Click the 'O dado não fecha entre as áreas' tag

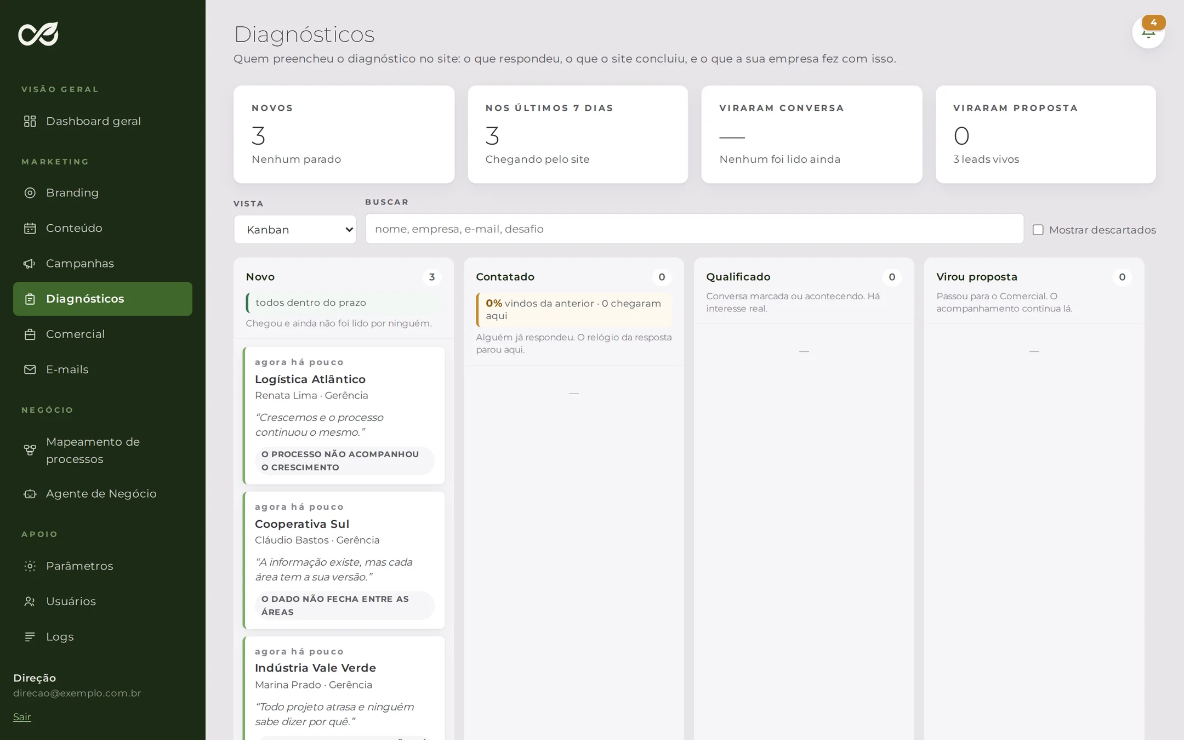point(345,606)
